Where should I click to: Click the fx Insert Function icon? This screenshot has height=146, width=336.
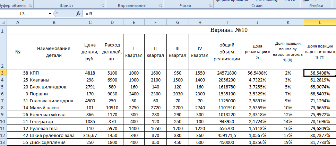point(78,14)
